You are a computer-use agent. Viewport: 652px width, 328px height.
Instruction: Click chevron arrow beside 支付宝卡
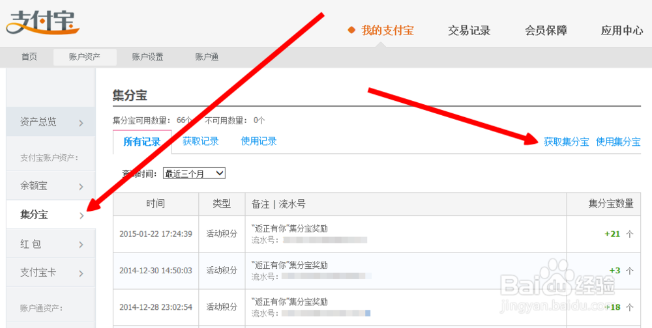[81, 273]
